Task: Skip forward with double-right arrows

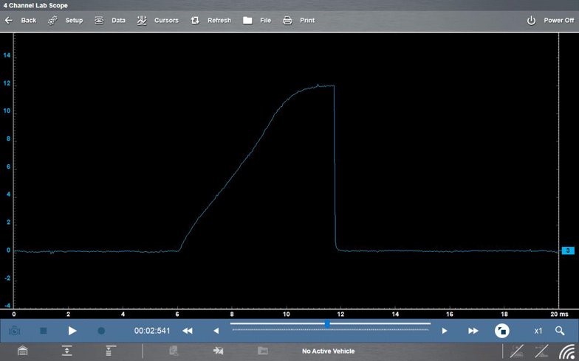Action: tap(473, 331)
